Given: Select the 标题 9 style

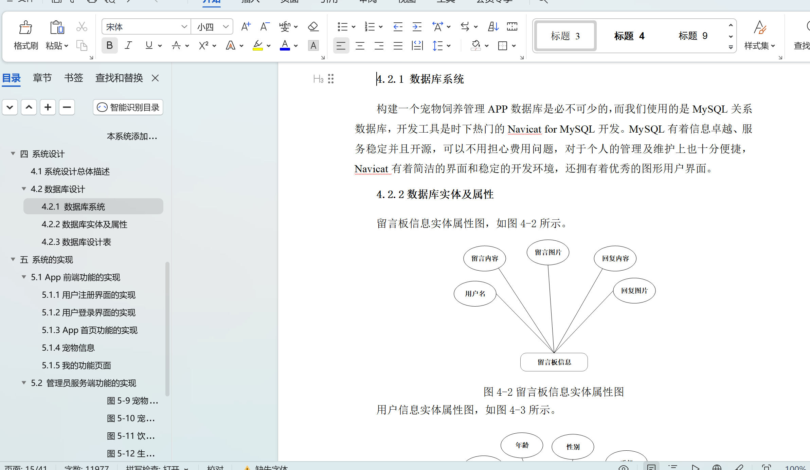Looking at the screenshot, I should point(693,36).
